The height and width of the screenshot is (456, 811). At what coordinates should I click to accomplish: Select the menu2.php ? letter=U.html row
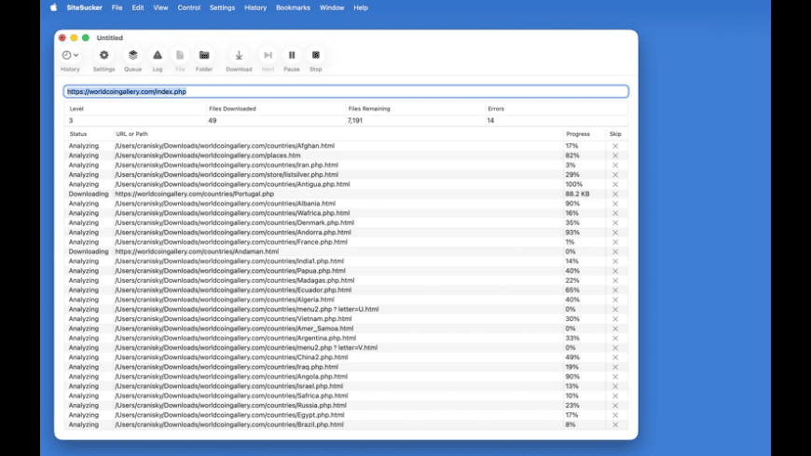[346, 309]
